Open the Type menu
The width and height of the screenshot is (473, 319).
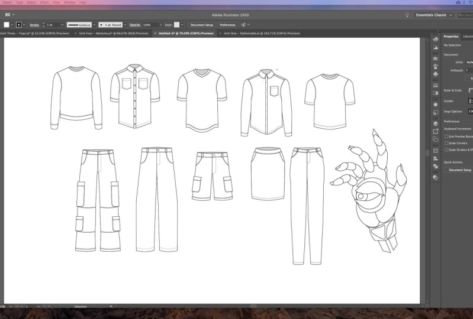(20, 2)
